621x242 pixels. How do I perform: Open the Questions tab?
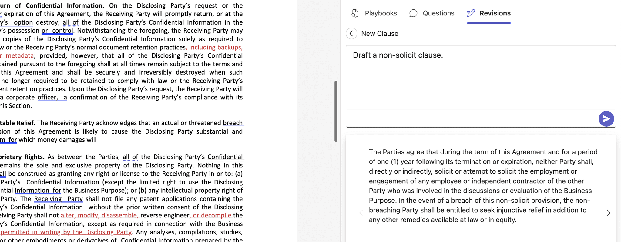[x=438, y=13]
